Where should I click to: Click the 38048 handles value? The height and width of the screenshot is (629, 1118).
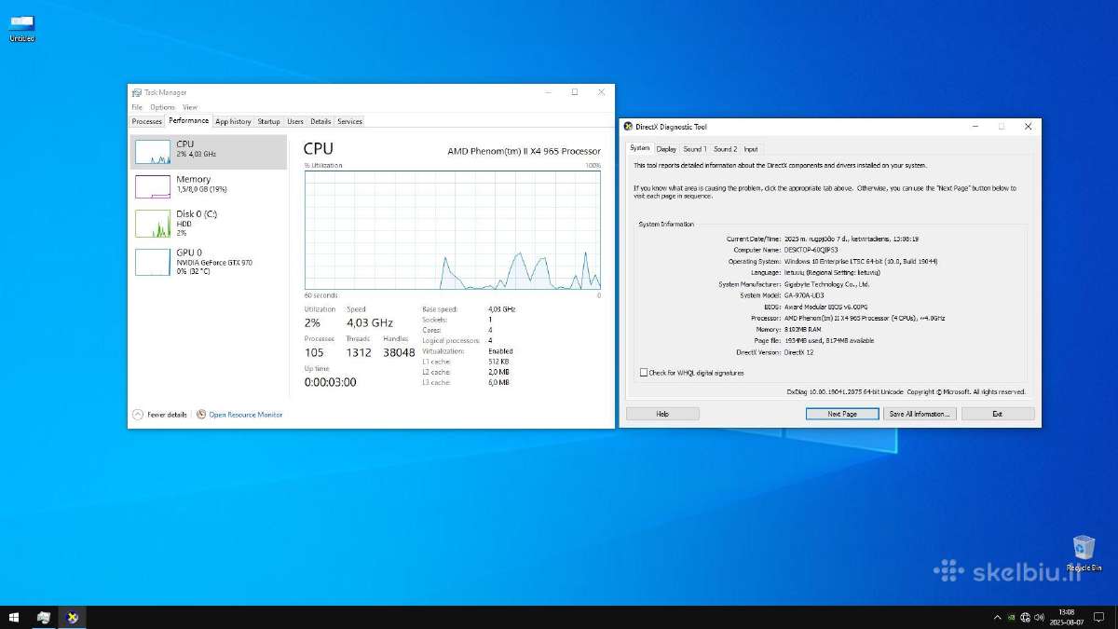pos(399,352)
